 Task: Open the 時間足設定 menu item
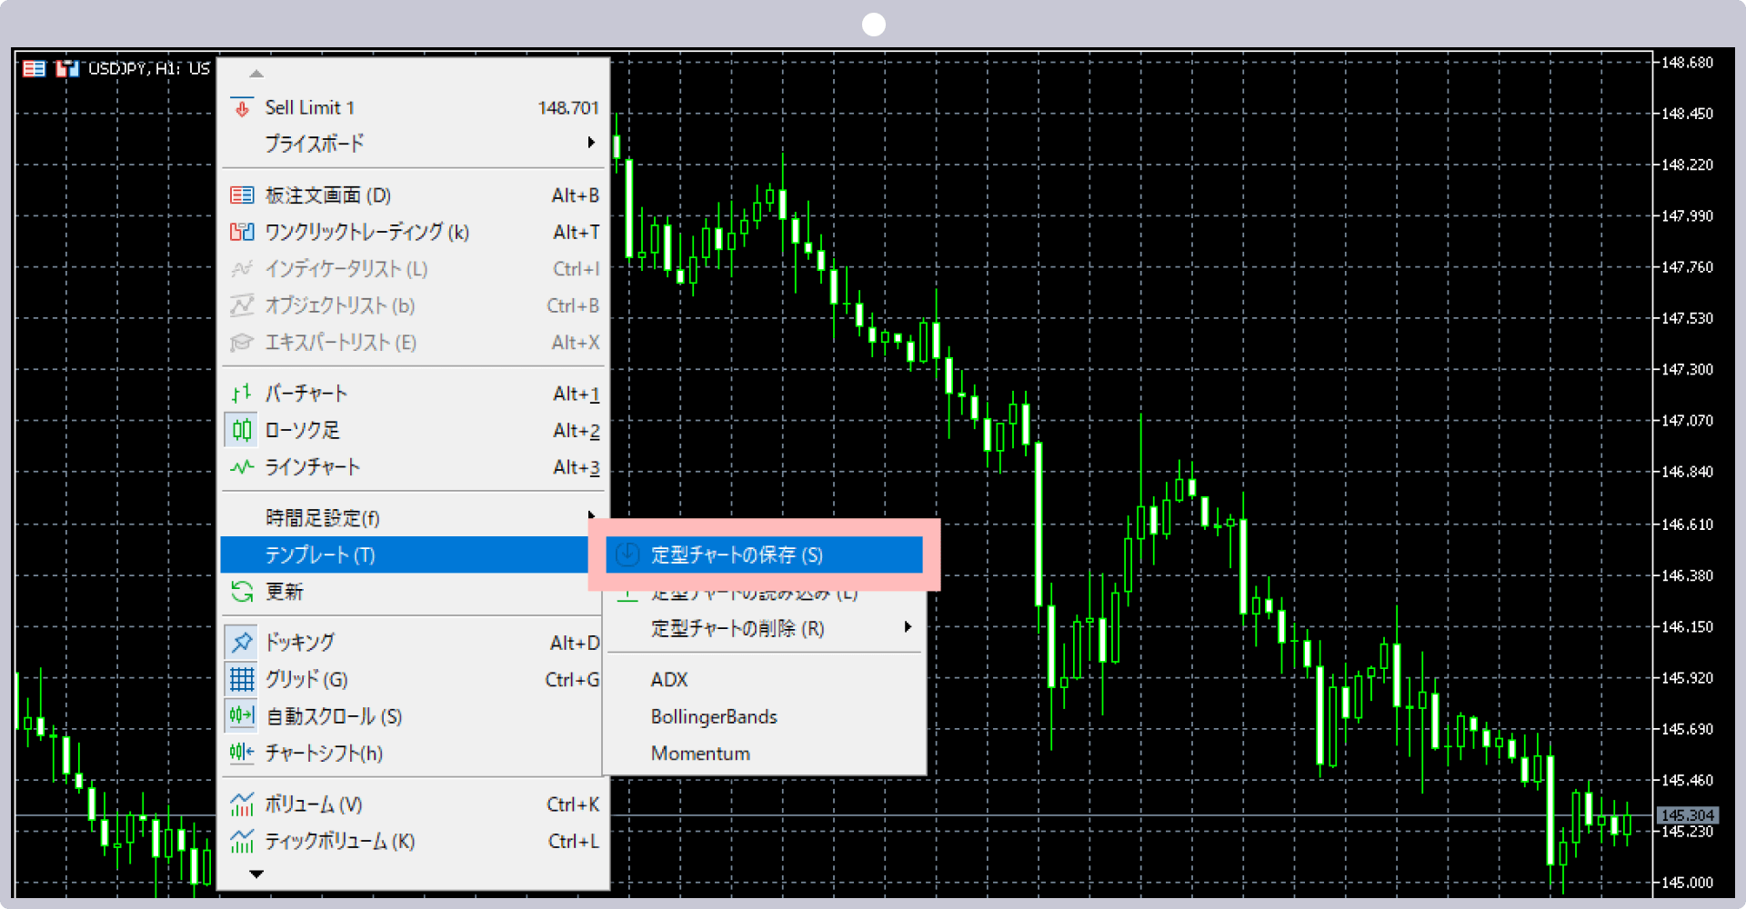coord(323,518)
